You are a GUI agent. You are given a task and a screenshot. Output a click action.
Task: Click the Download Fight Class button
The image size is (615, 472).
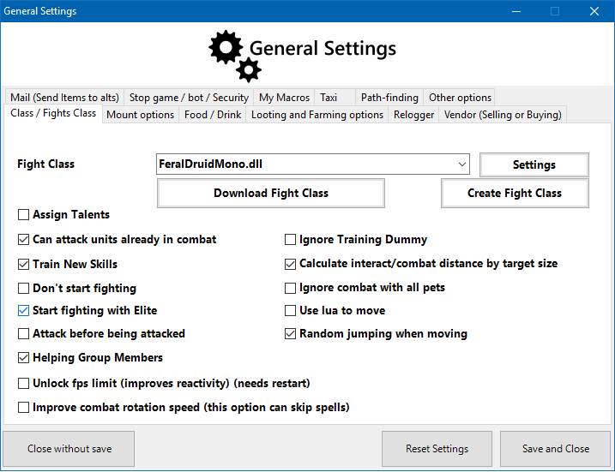pos(271,194)
